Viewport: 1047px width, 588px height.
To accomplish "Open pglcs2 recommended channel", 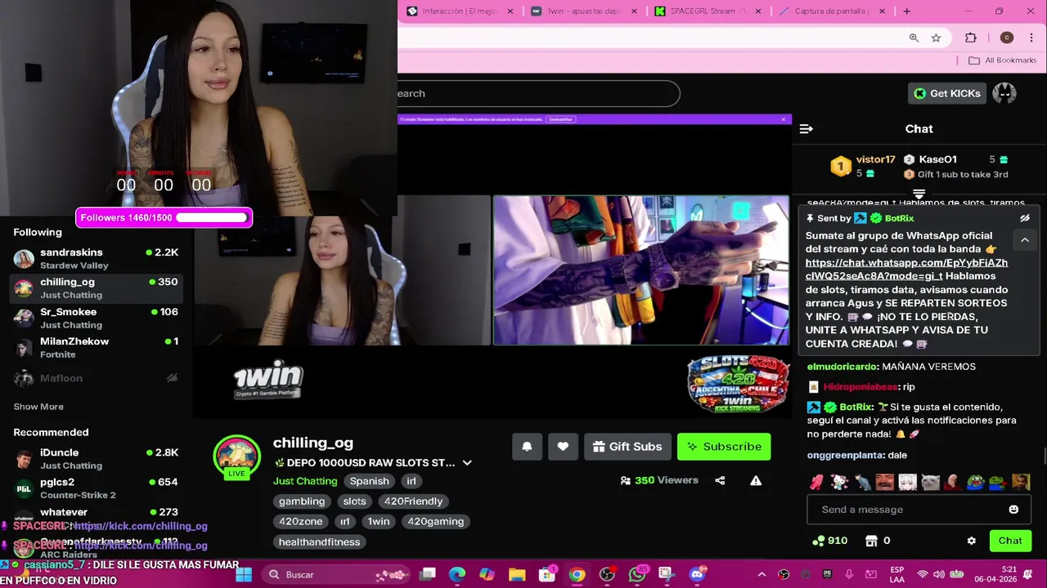I will pyautogui.click(x=96, y=488).
